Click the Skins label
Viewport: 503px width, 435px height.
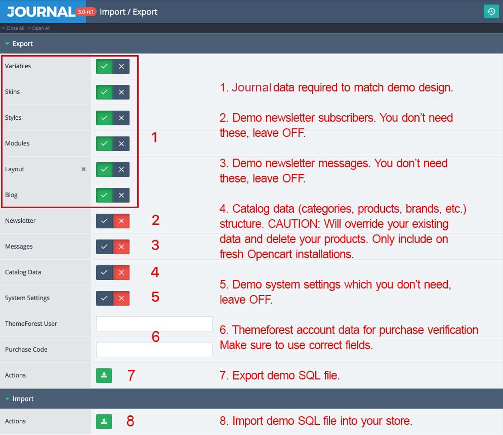[12, 92]
